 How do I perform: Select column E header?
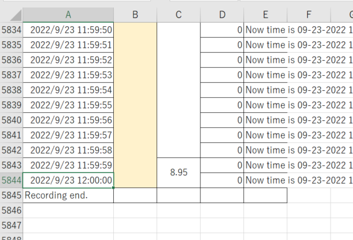(265, 15)
